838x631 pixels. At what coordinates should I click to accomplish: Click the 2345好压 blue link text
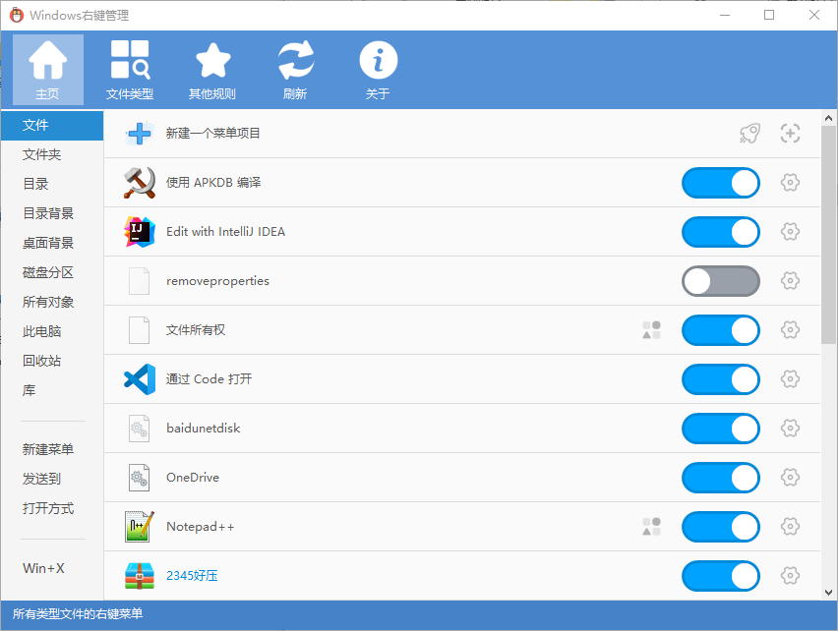click(192, 576)
